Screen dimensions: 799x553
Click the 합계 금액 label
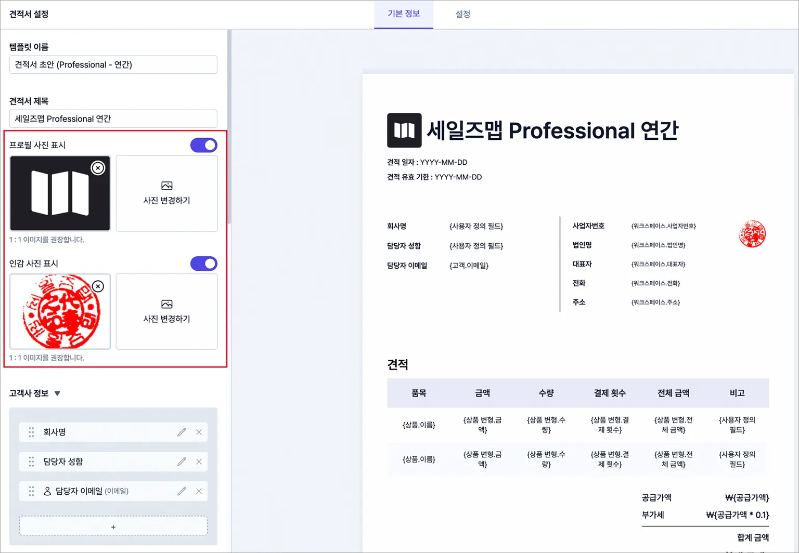[753, 537]
